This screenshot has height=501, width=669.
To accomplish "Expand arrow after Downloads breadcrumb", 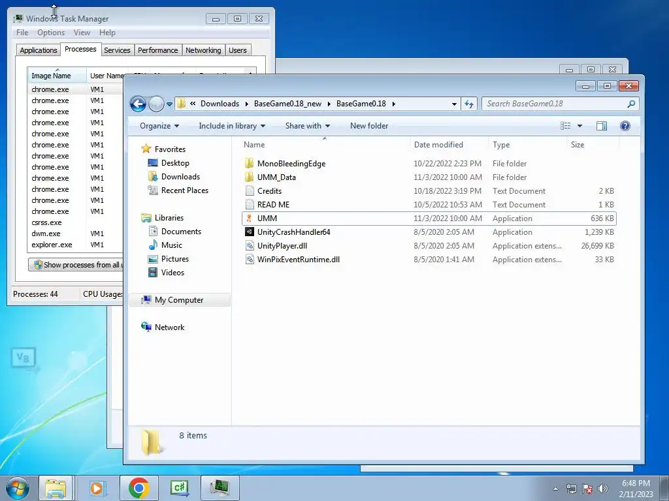I will (x=246, y=104).
